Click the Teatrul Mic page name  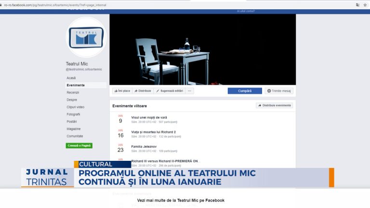(77, 64)
